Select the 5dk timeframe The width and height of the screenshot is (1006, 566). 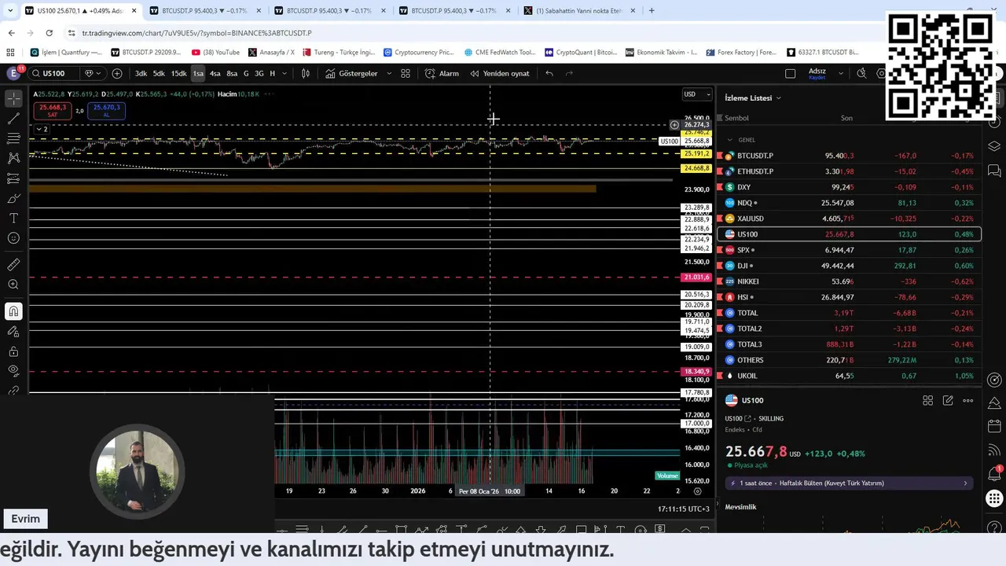click(x=159, y=73)
